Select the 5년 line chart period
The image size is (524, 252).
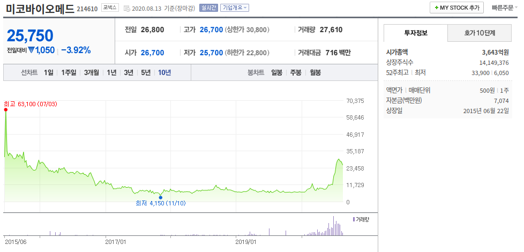pyautogui.click(x=146, y=72)
